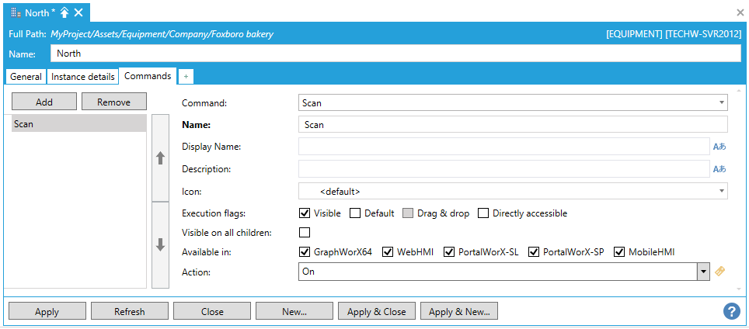Click the Description language alias icon

point(719,169)
